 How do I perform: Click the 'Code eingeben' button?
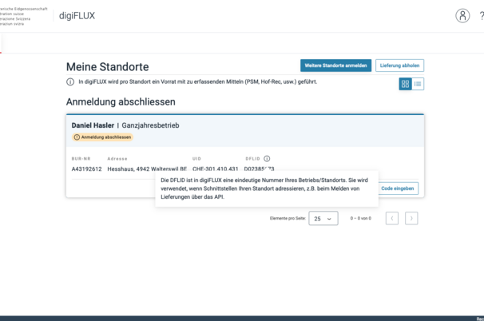397,188
